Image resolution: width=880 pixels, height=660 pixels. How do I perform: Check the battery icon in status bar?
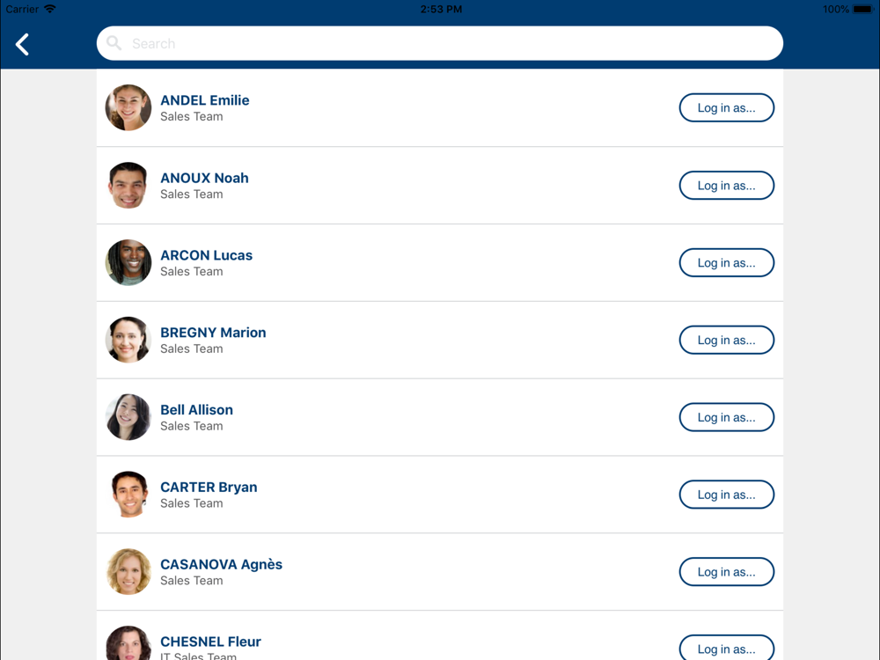(862, 9)
